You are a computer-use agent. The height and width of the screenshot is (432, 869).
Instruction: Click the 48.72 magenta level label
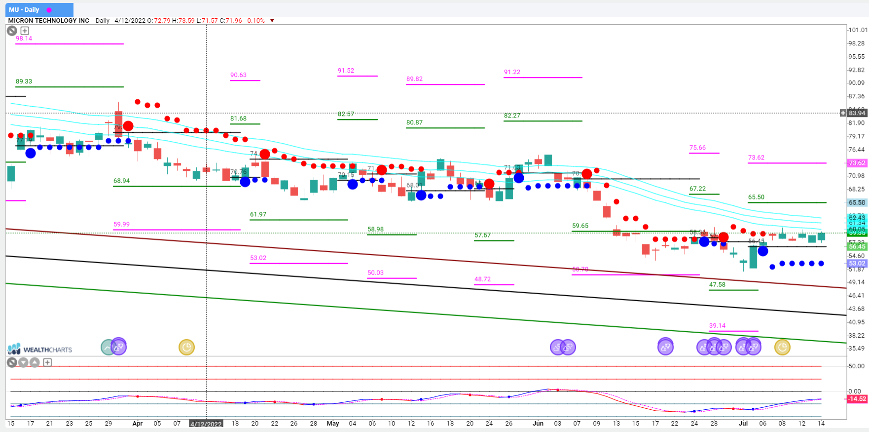482,279
